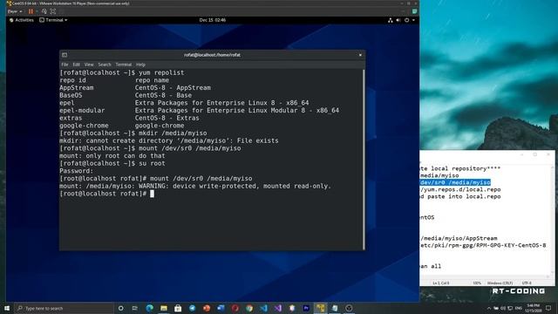Click the 'mount: only root can do that' line
Image resolution: width=558 pixels, height=314 pixels.
[112, 156]
